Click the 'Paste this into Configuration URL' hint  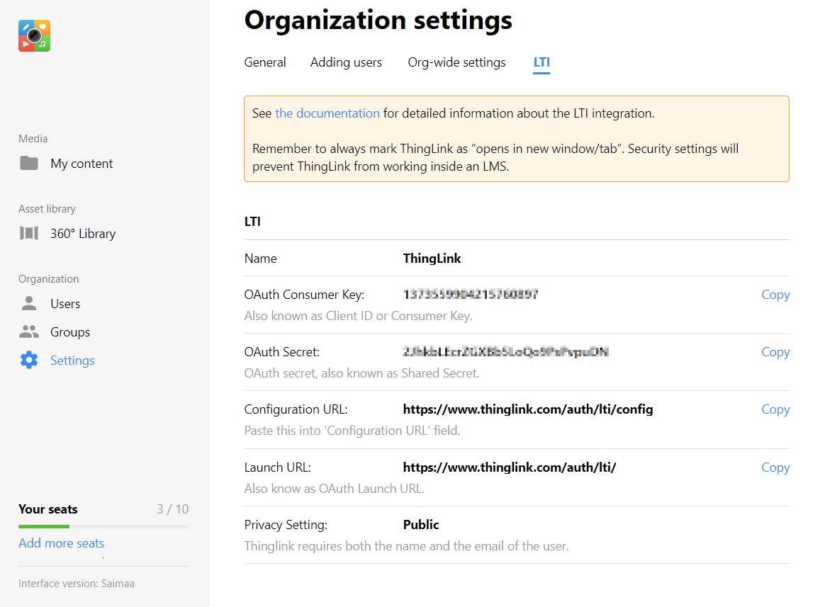click(352, 431)
